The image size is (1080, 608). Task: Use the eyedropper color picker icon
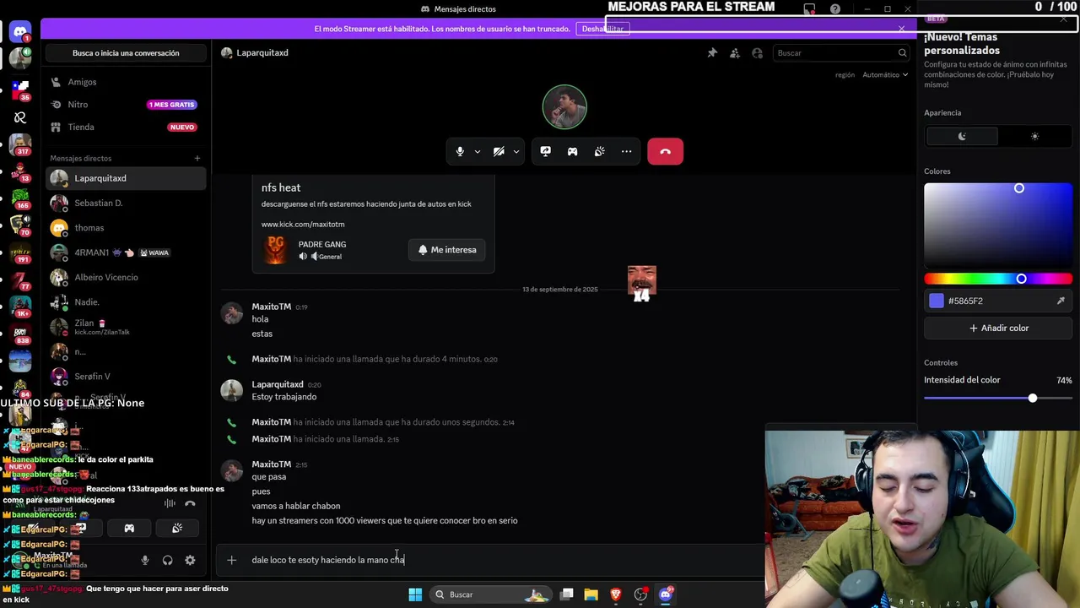pos(1061,301)
